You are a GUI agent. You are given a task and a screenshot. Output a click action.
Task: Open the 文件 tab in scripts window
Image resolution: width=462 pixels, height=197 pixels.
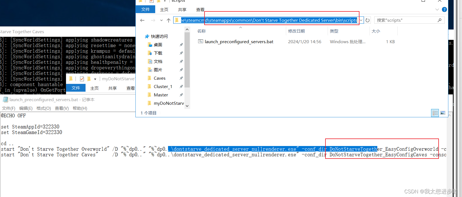145,9
